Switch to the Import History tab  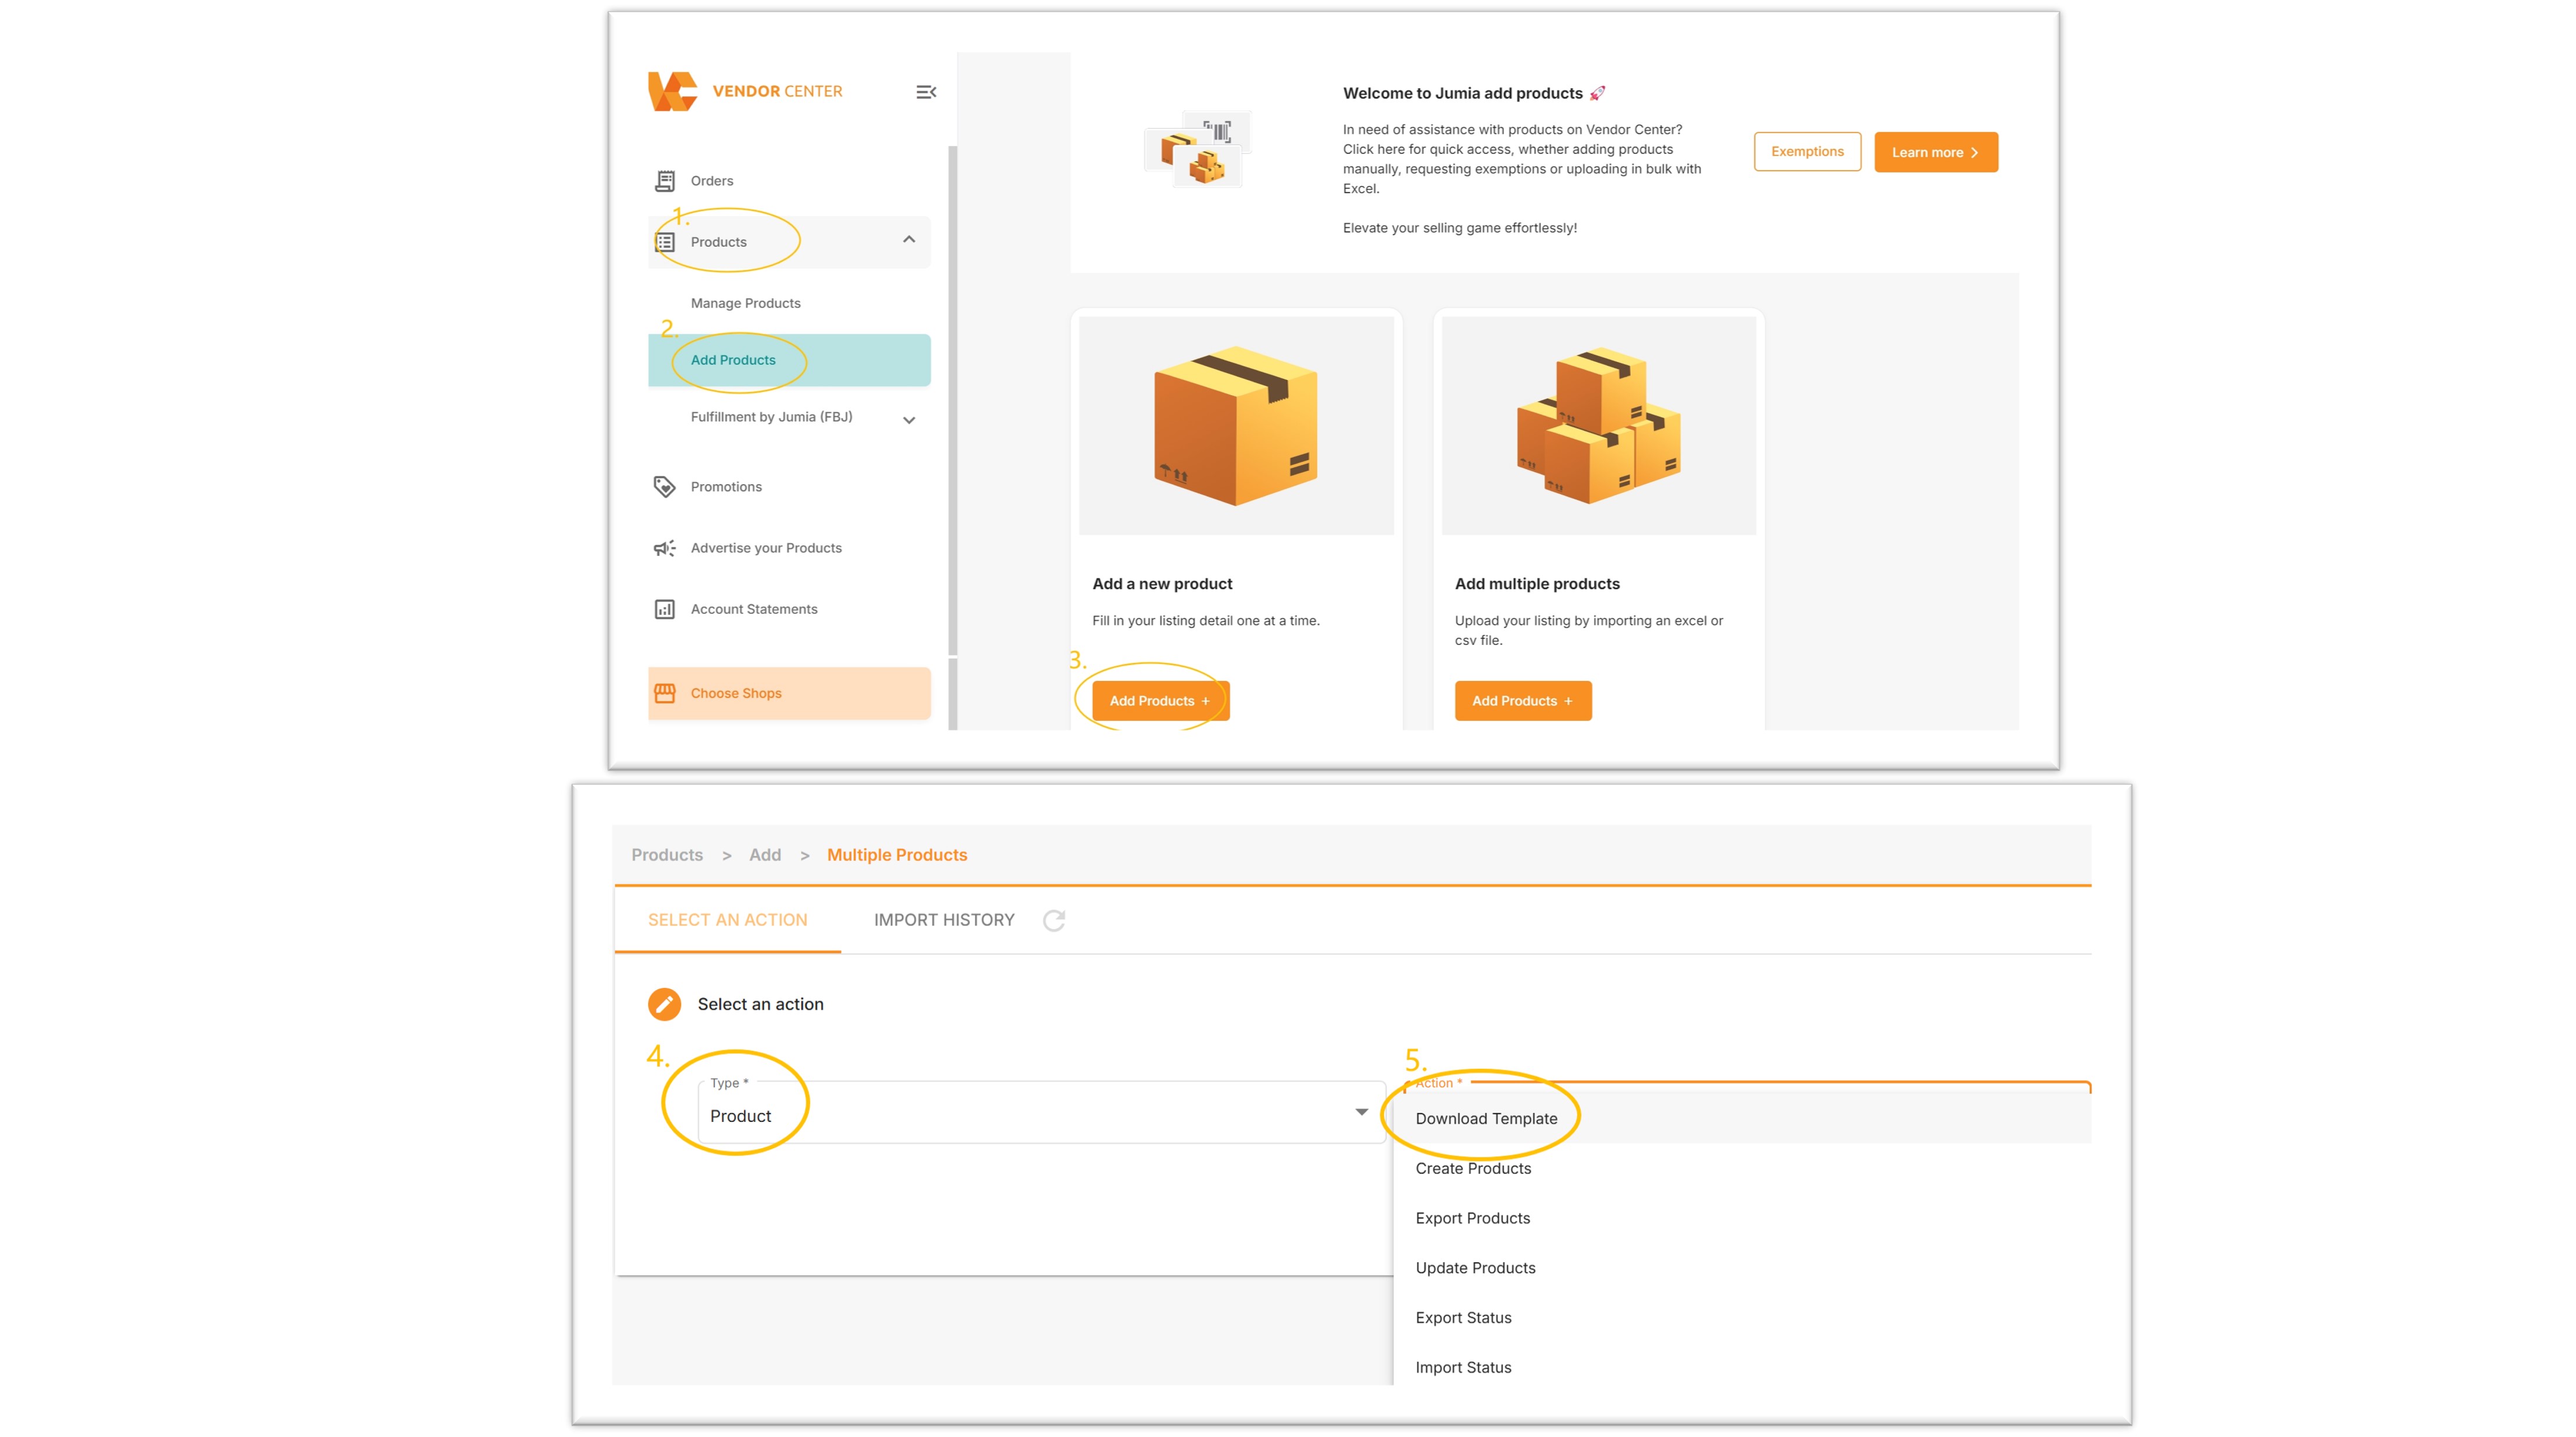coord(944,920)
